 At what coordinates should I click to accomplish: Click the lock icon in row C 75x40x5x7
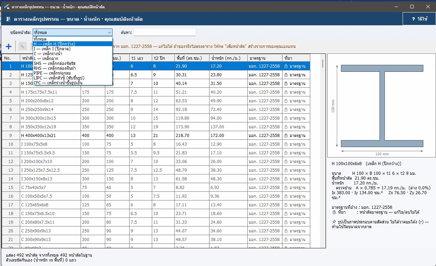coord(286,188)
